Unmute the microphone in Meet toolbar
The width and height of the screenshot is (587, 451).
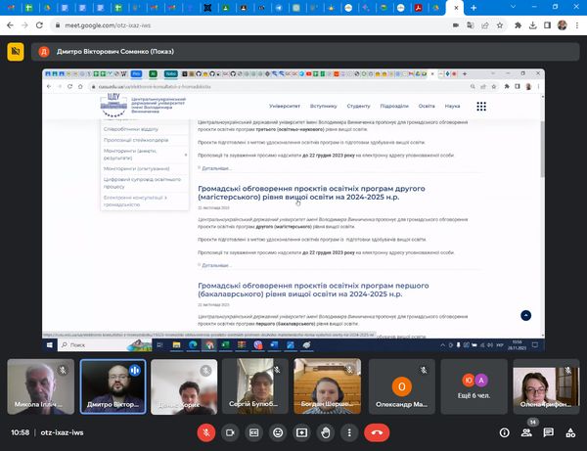point(206,431)
